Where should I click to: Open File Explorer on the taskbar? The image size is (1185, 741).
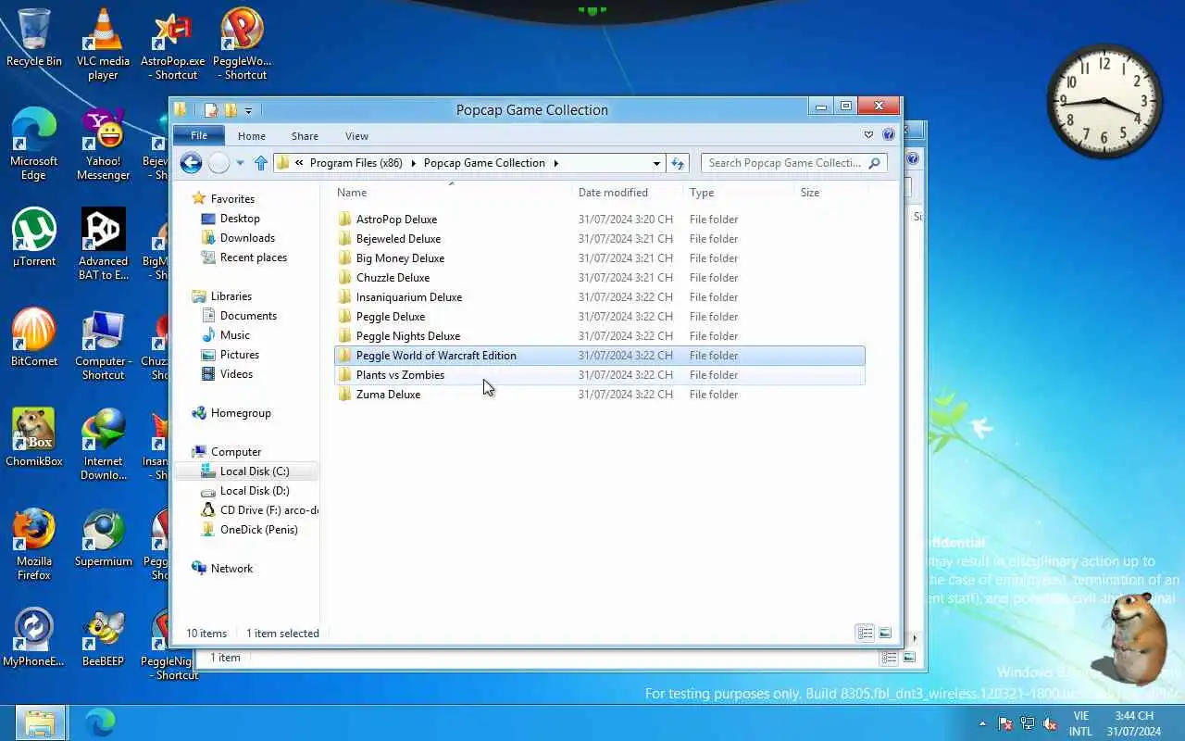(x=40, y=722)
